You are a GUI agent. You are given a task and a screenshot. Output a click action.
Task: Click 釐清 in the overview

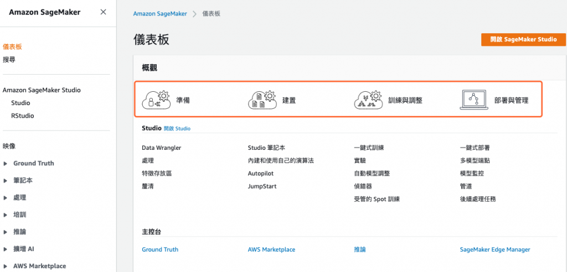(x=148, y=186)
